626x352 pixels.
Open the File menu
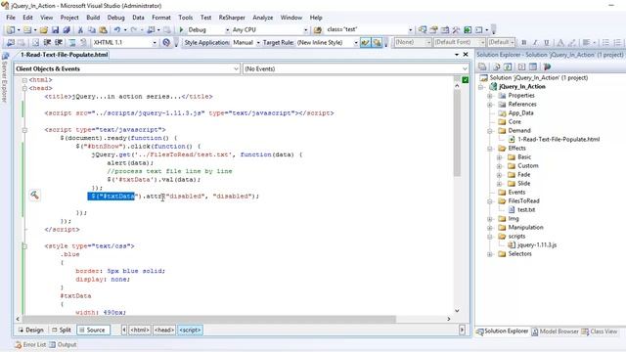11,18
